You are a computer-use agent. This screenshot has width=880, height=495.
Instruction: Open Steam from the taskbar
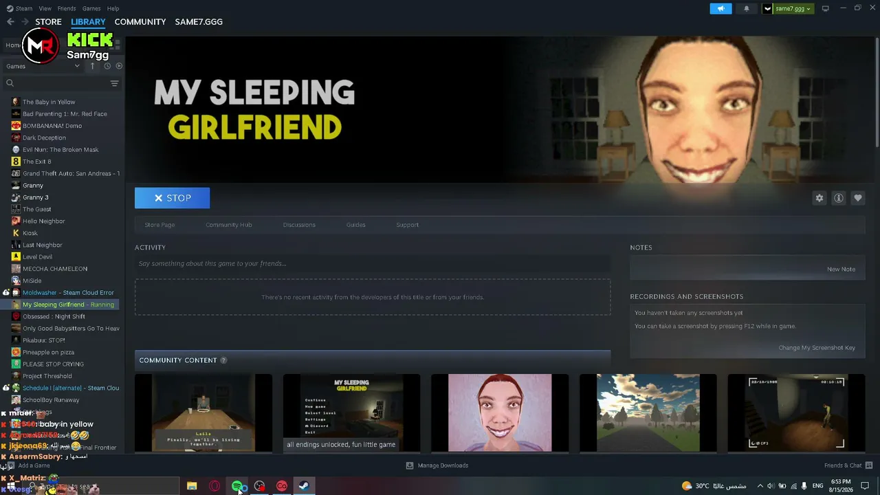[303, 486]
